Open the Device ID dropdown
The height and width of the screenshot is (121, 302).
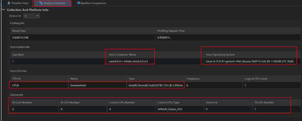click(32, 16)
